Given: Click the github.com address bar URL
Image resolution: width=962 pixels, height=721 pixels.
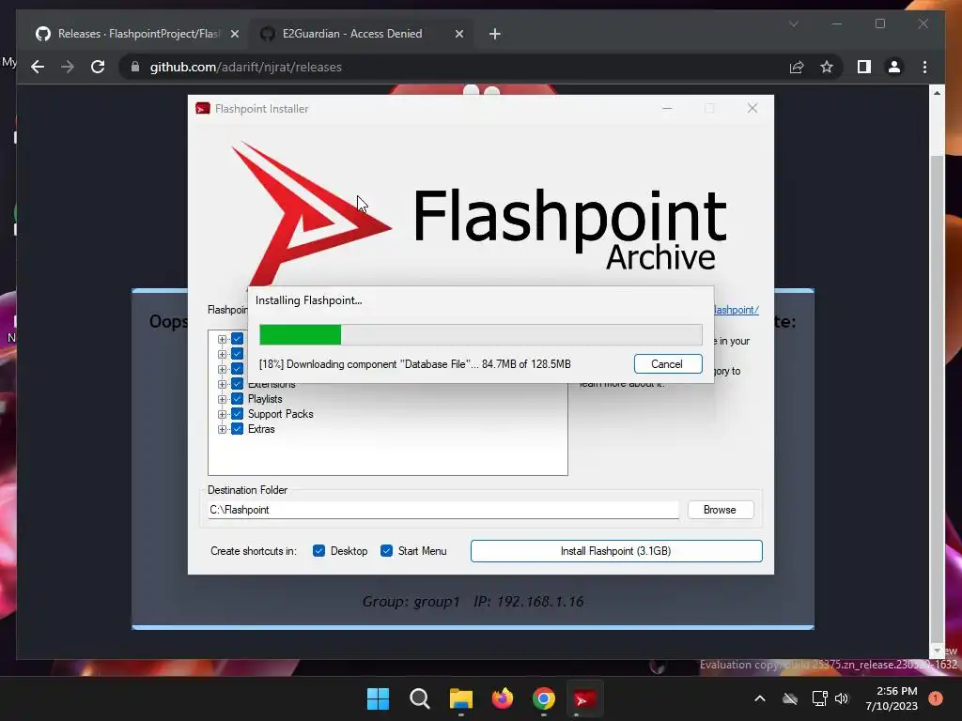Looking at the screenshot, I should [245, 68].
